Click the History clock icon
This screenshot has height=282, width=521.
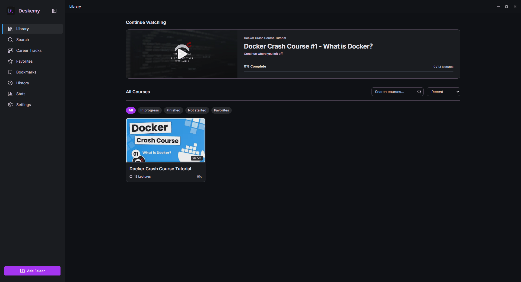point(10,83)
